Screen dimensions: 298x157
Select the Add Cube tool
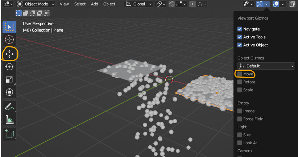pyautogui.click(x=9, y=134)
